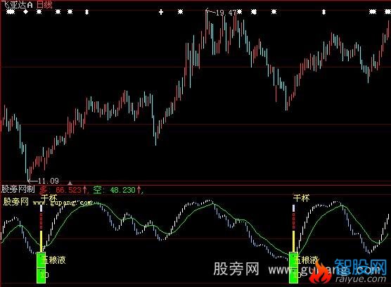
Task: Click the diamond info marker at chart top
Action: pyautogui.click(x=26, y=12)
